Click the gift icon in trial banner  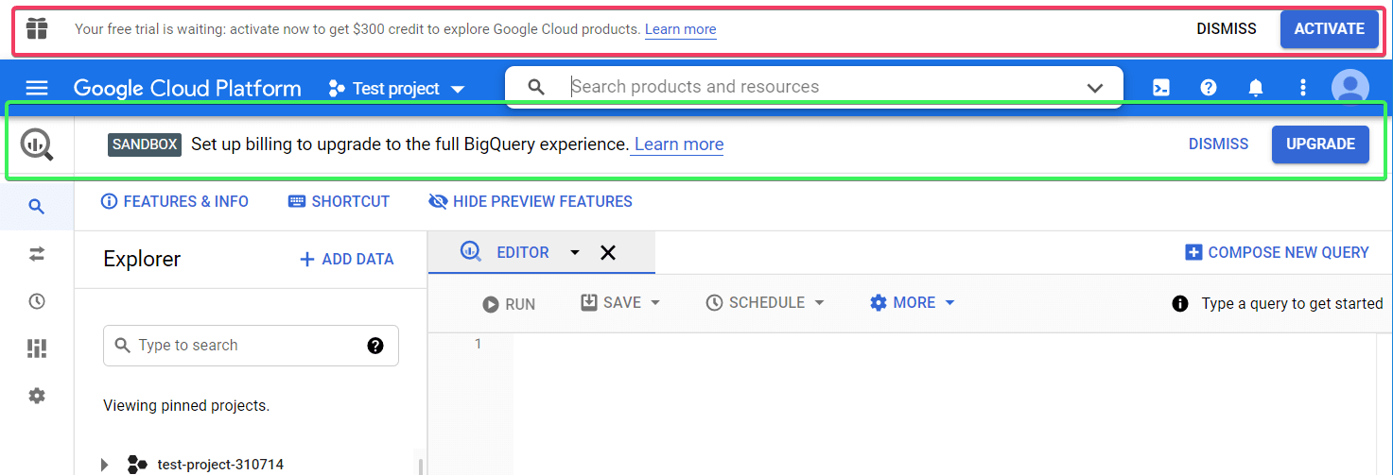point(37,29)
